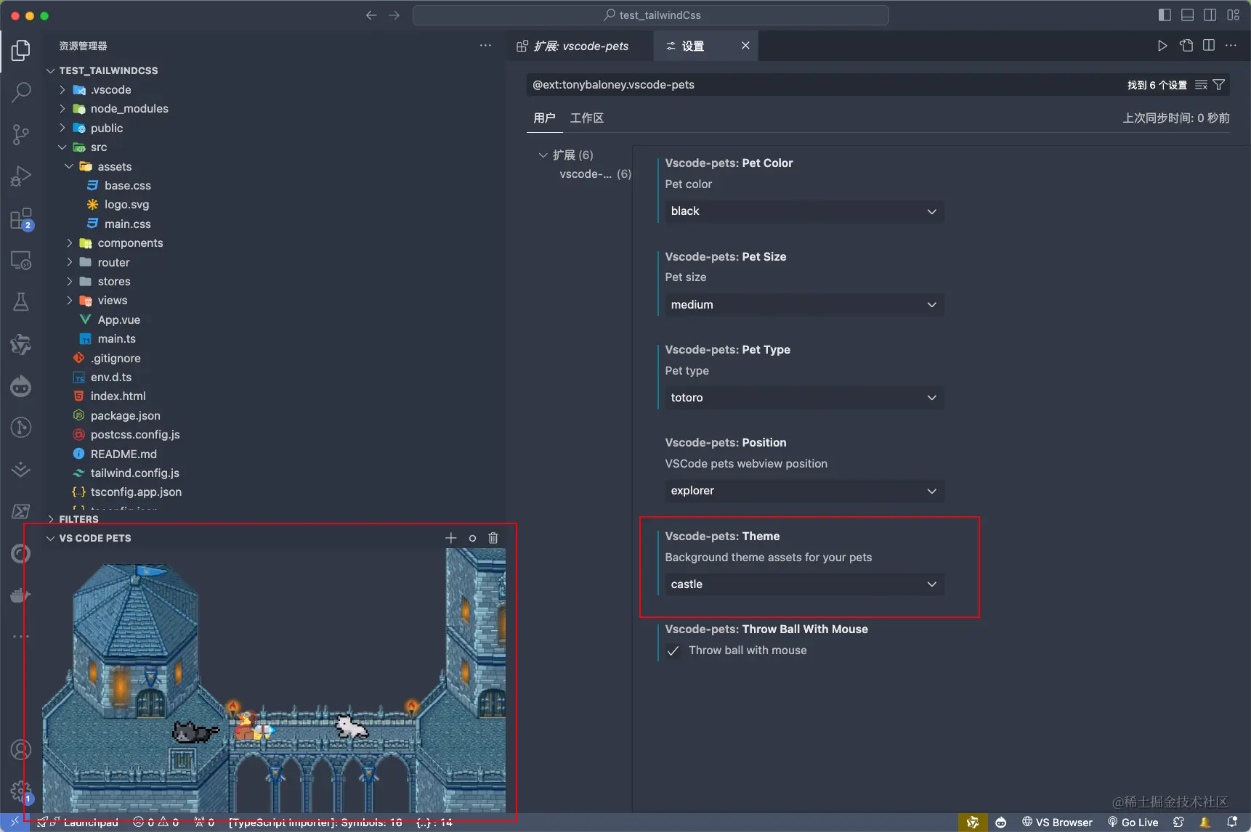Go back with navigation arrow
The width and height of the screenshot is (1251, 832).
click(371, 15)
